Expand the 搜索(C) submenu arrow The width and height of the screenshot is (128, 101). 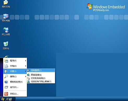(x=26, y=76)
